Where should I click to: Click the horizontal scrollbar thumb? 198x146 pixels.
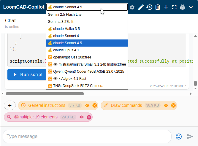(45, 94)
